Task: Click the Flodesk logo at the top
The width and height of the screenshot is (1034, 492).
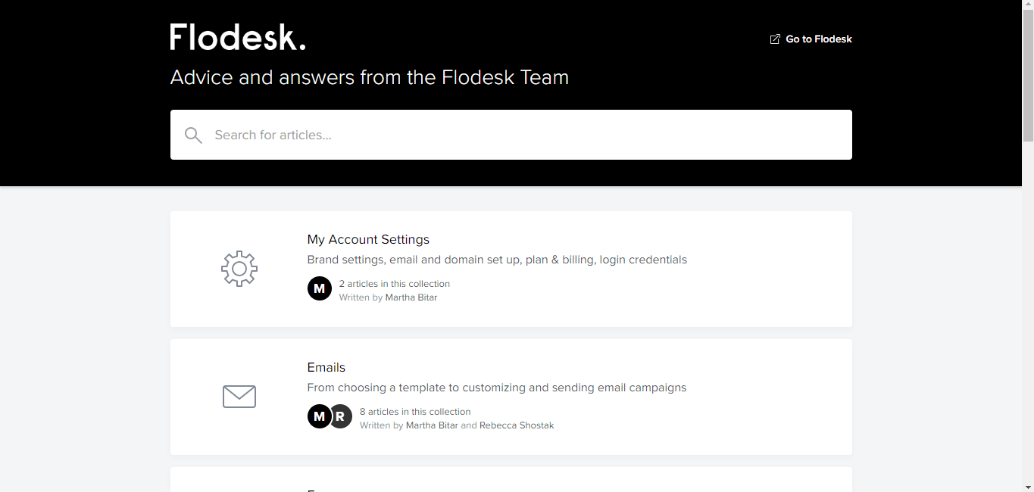Action: click(237, 36)
